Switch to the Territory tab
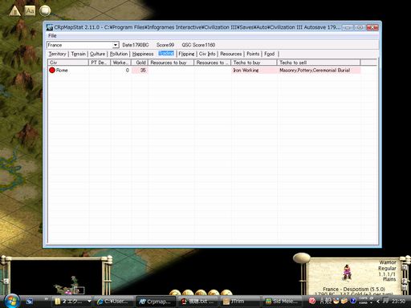The width and height of the screenshot is (411, 308). [x=57, y=54]
